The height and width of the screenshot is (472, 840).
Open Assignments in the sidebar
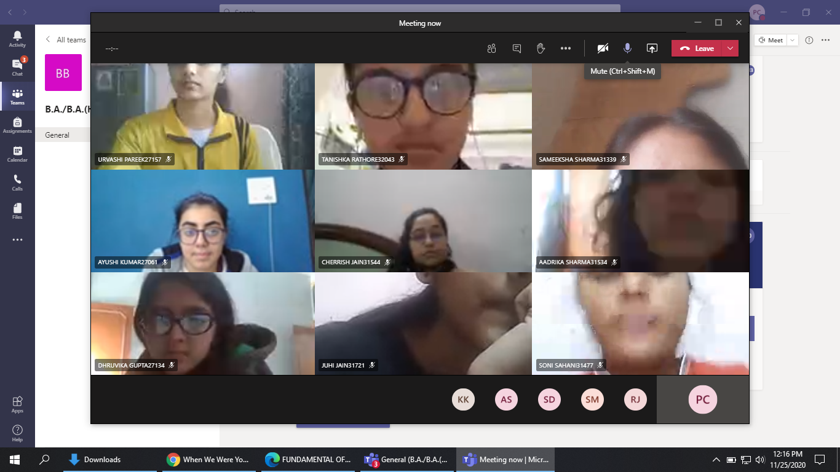coord(17,125)
